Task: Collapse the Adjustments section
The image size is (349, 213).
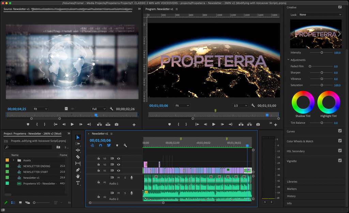Action: pos(288,60)
